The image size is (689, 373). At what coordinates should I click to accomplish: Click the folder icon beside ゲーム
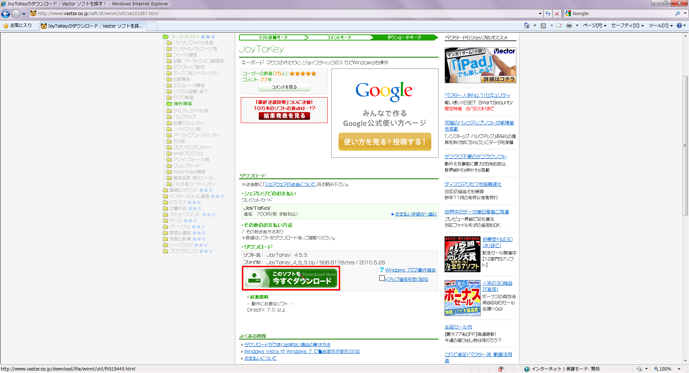pyautogui.click(x=165, y=221)
